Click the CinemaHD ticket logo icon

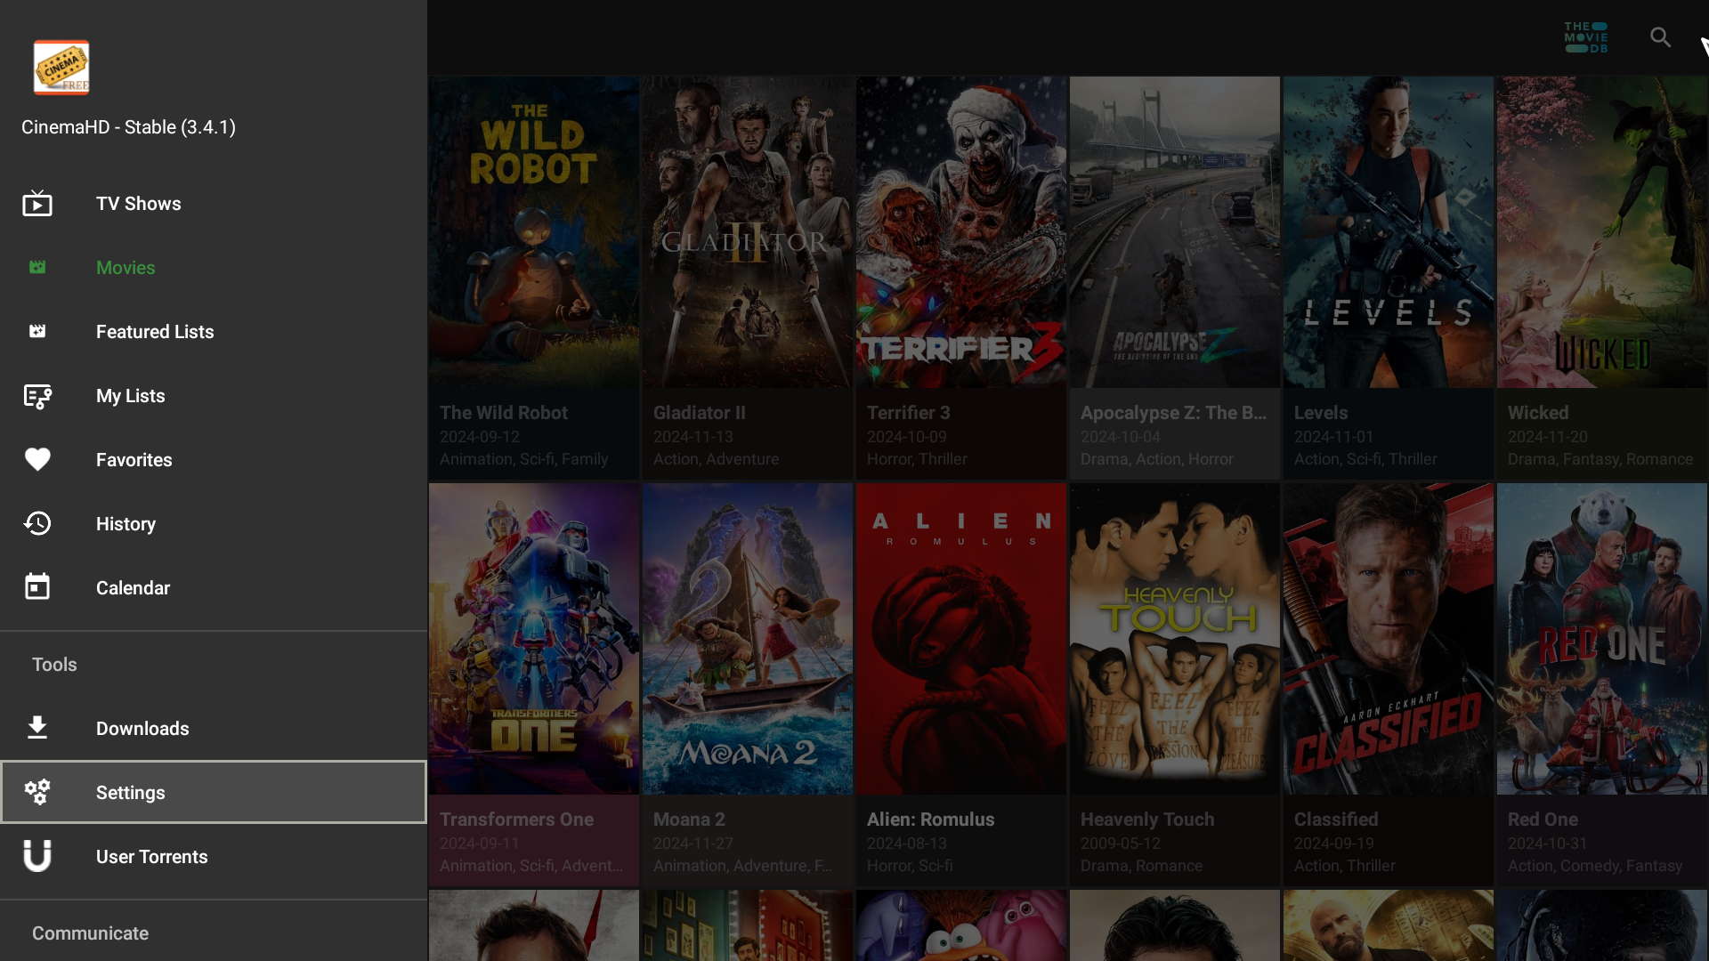61,68
